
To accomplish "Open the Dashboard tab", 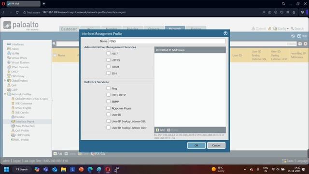I will tap(69, 29).
